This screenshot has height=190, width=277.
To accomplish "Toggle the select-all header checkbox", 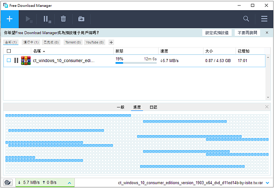I will pyautogui.click(x=9, y=51).
